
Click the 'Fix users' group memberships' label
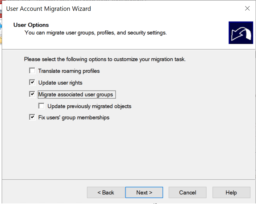click(x=74, y=118)
